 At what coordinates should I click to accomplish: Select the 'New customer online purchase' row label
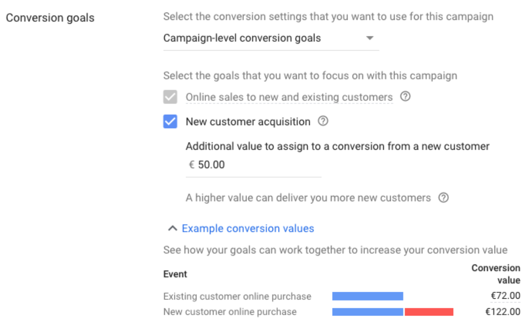[x=230, y=312]
